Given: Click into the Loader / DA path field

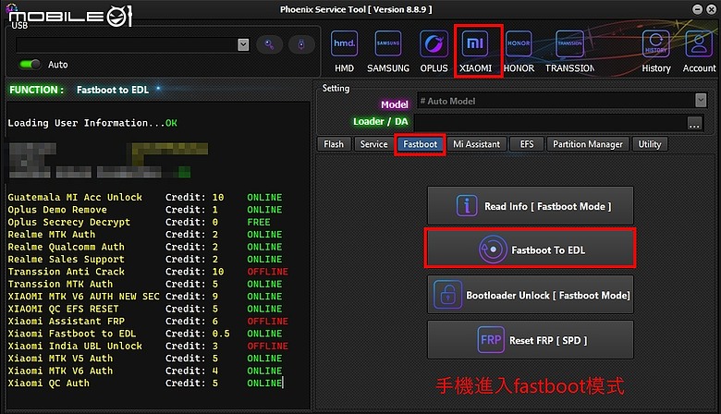Looking at the screenshot, I should pos(550,123).
